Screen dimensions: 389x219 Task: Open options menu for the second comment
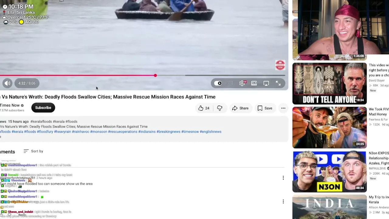283,202
